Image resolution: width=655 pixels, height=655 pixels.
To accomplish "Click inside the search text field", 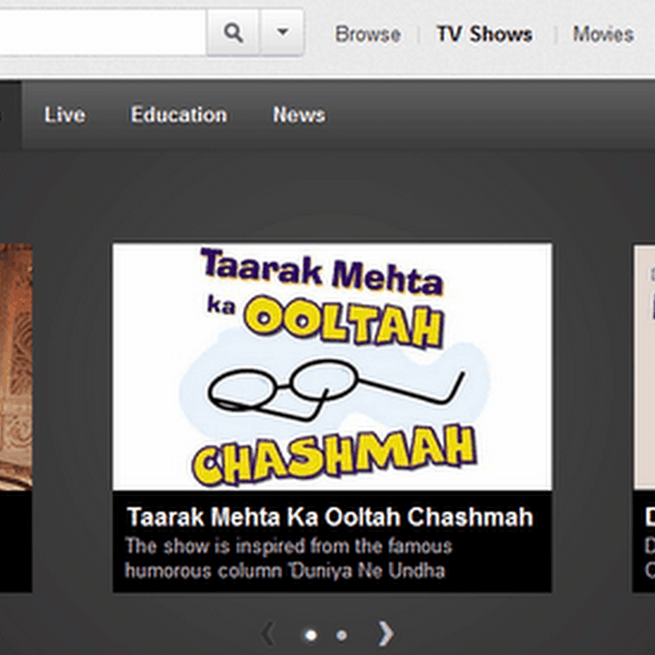I will pyautogui.click(x=102, y=33).
